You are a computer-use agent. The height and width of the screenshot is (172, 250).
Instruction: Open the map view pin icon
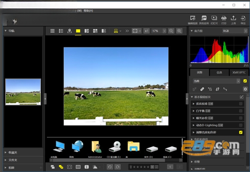coord(69,31)
